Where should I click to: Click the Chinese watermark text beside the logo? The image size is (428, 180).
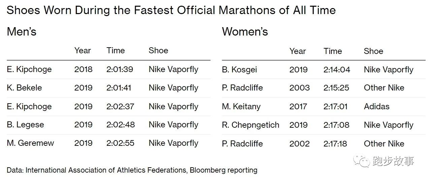(x=393, y=162)
